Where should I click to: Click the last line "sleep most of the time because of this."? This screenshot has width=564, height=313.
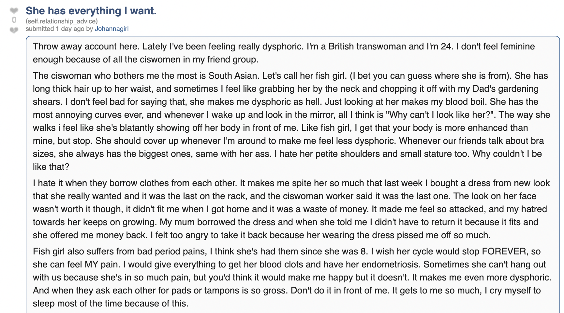pos(111,303)
